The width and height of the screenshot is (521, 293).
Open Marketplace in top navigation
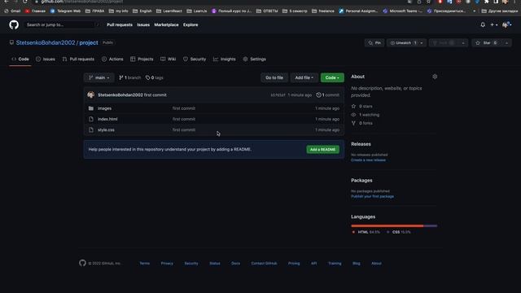pos(166,24)
